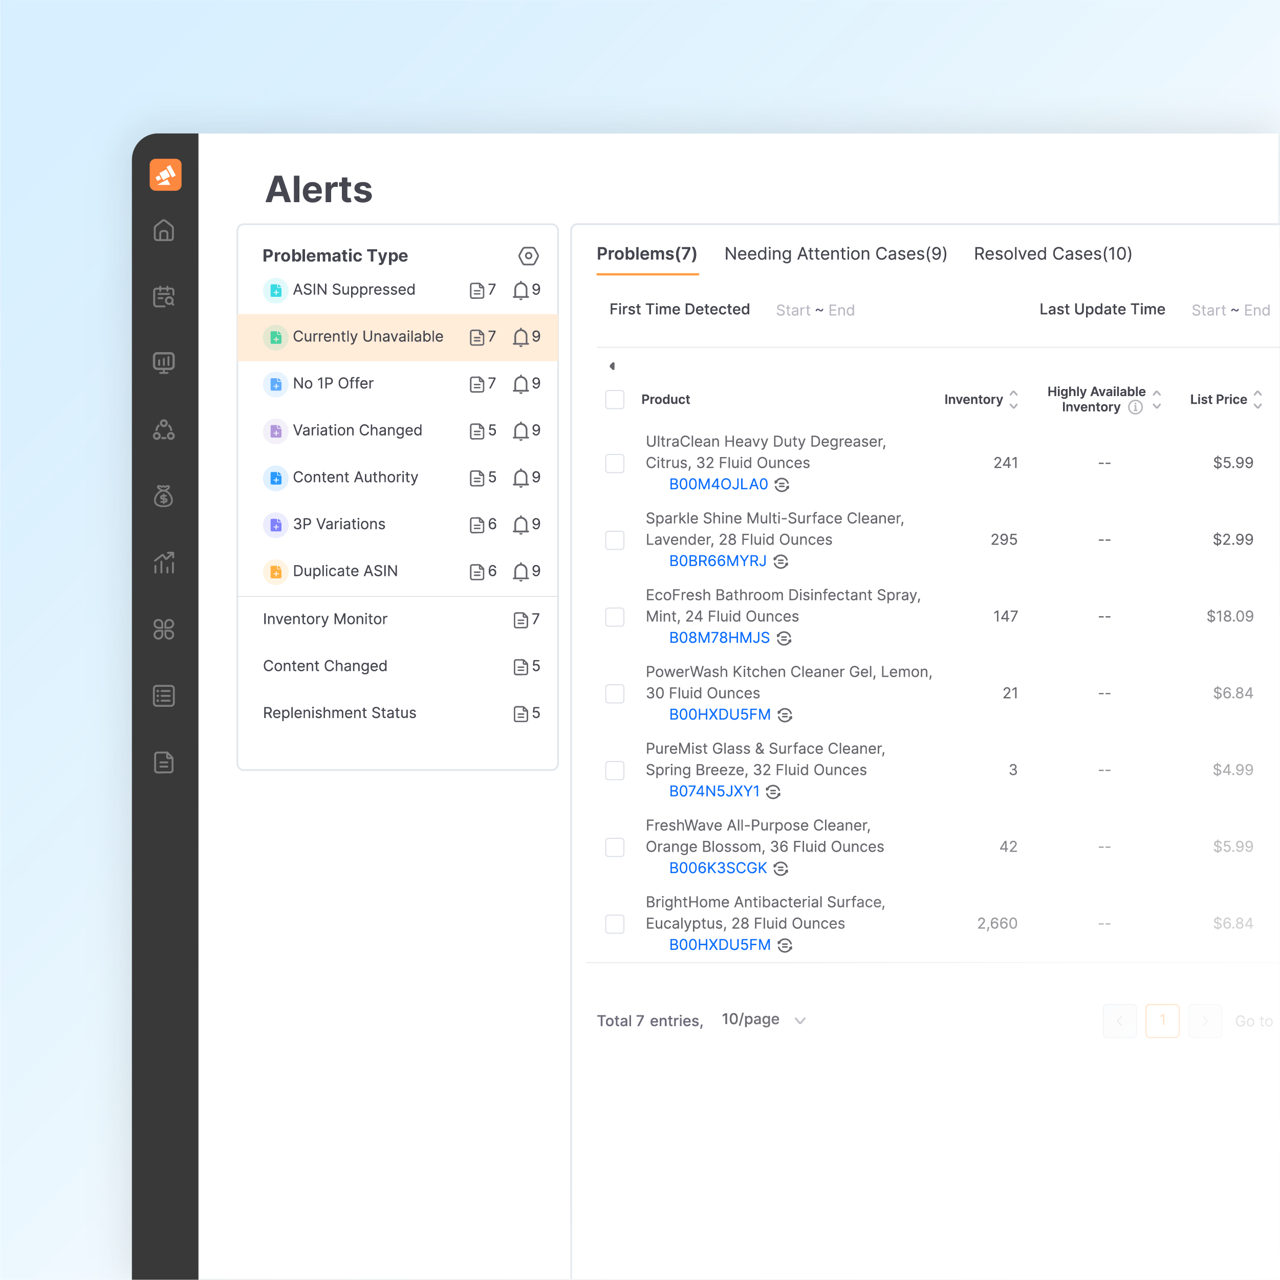Tick the UltraClean Heavy Duty Degreaser checkbox

coord(614,463)
